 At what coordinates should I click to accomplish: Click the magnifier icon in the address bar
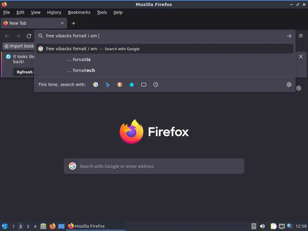tap(41, 36)
